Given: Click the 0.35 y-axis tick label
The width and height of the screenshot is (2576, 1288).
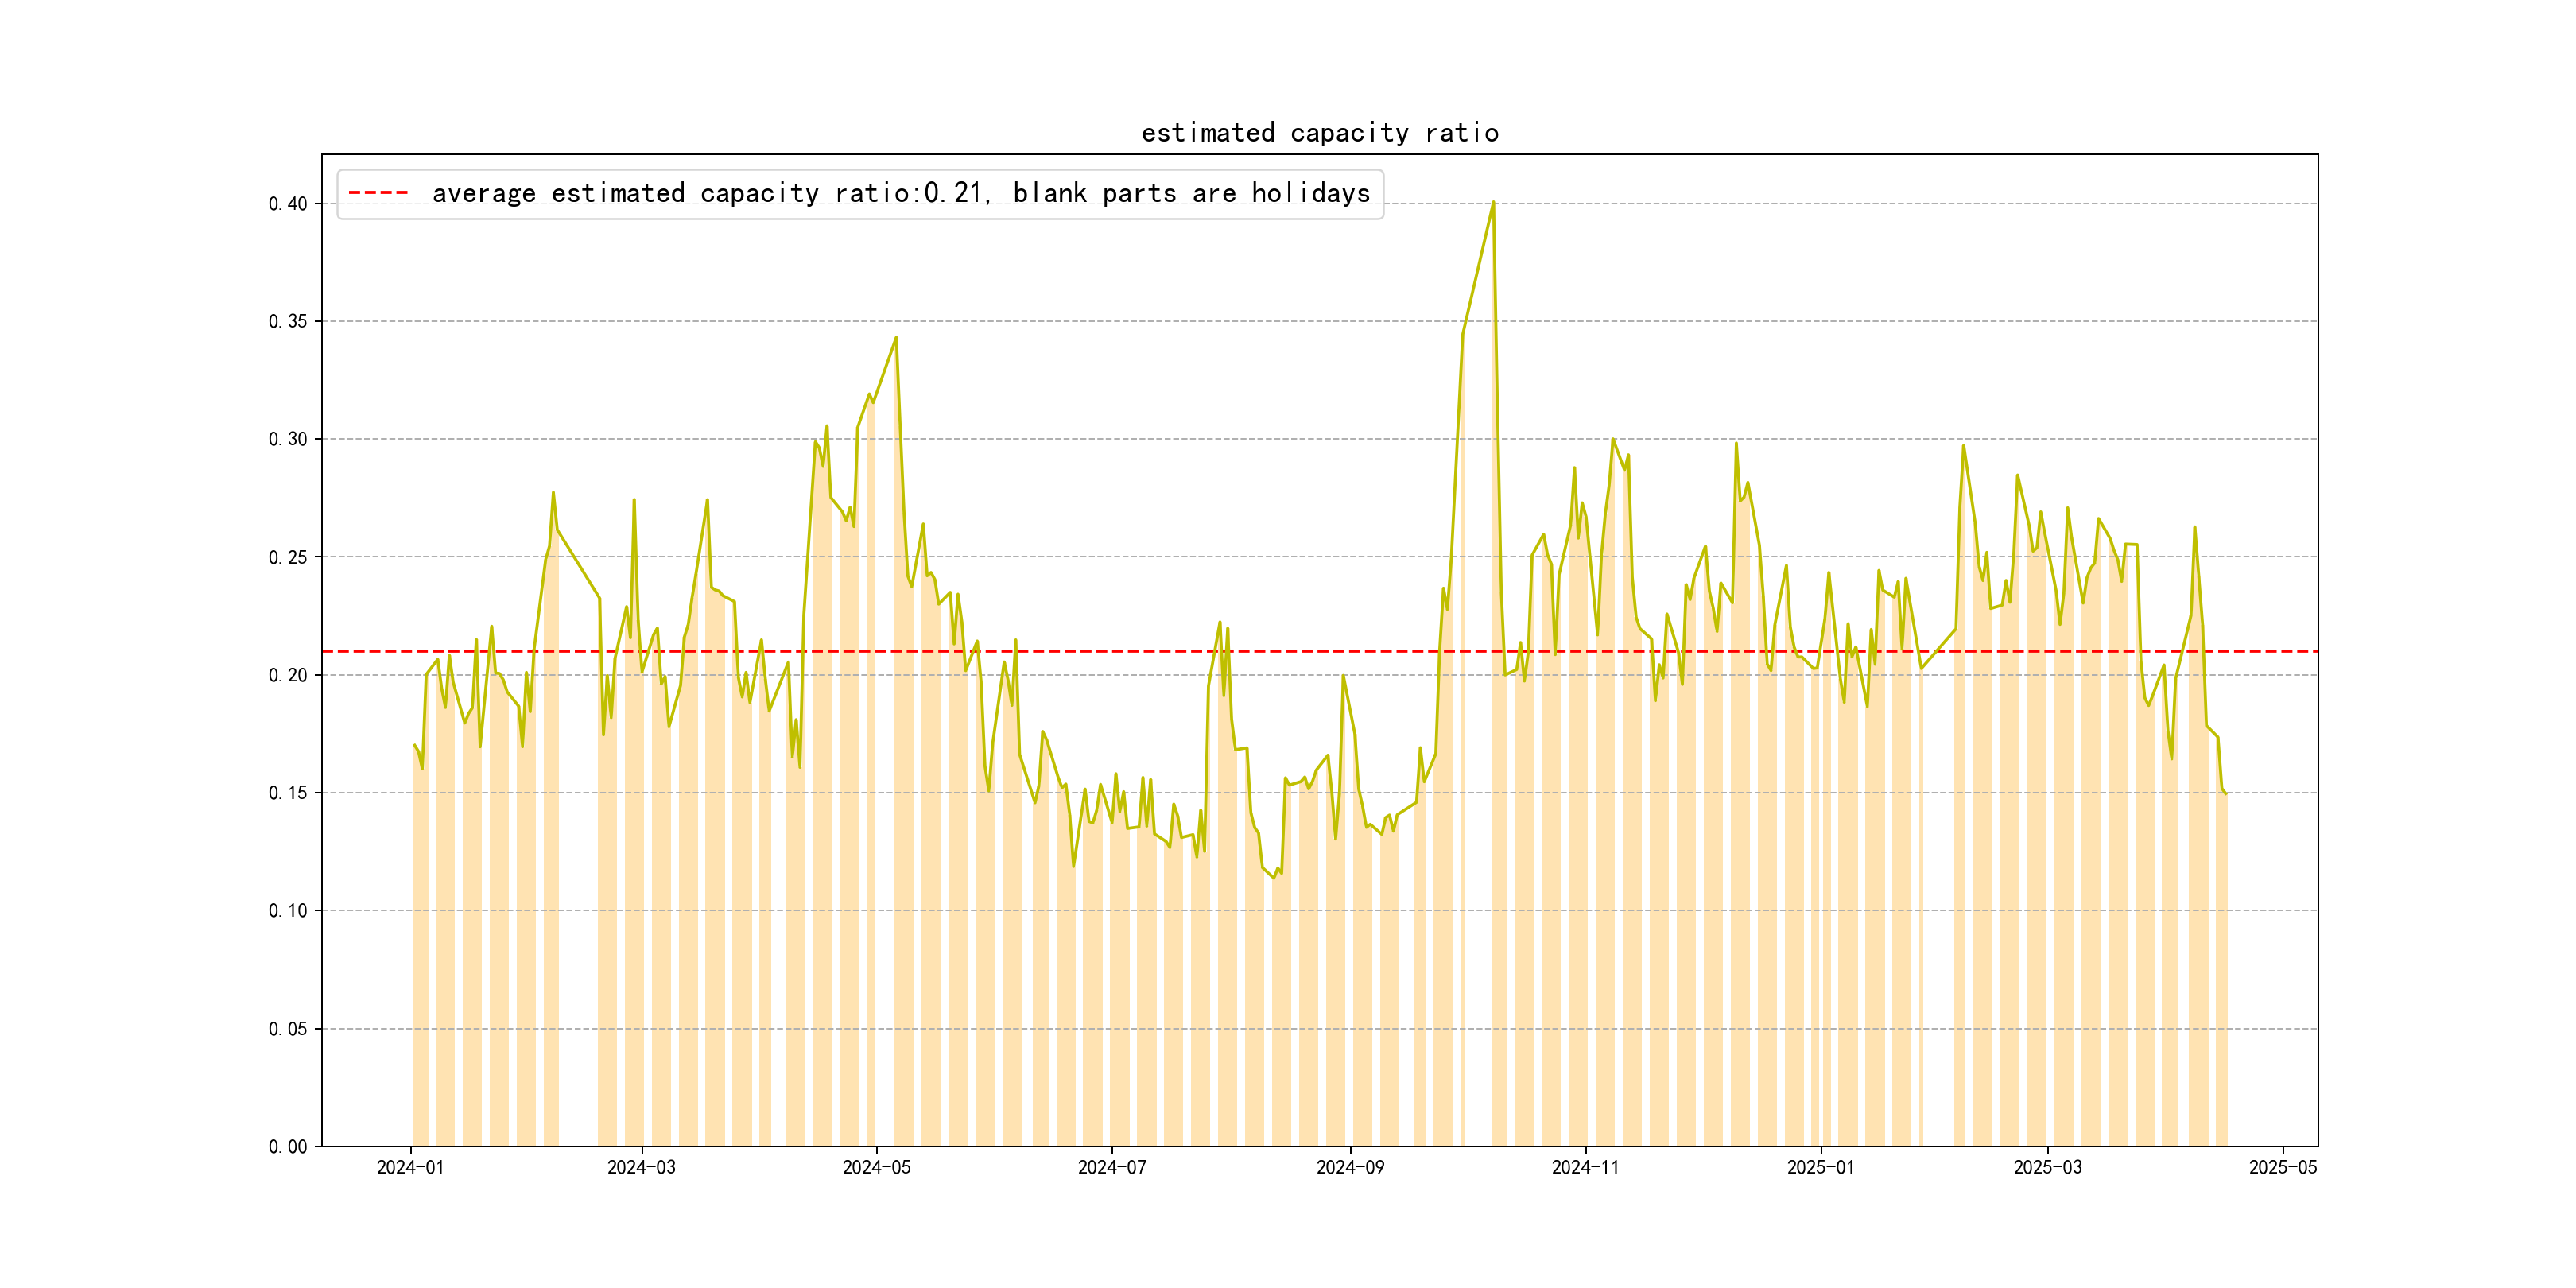Looking at the screenshot, I should pos(288,322).
